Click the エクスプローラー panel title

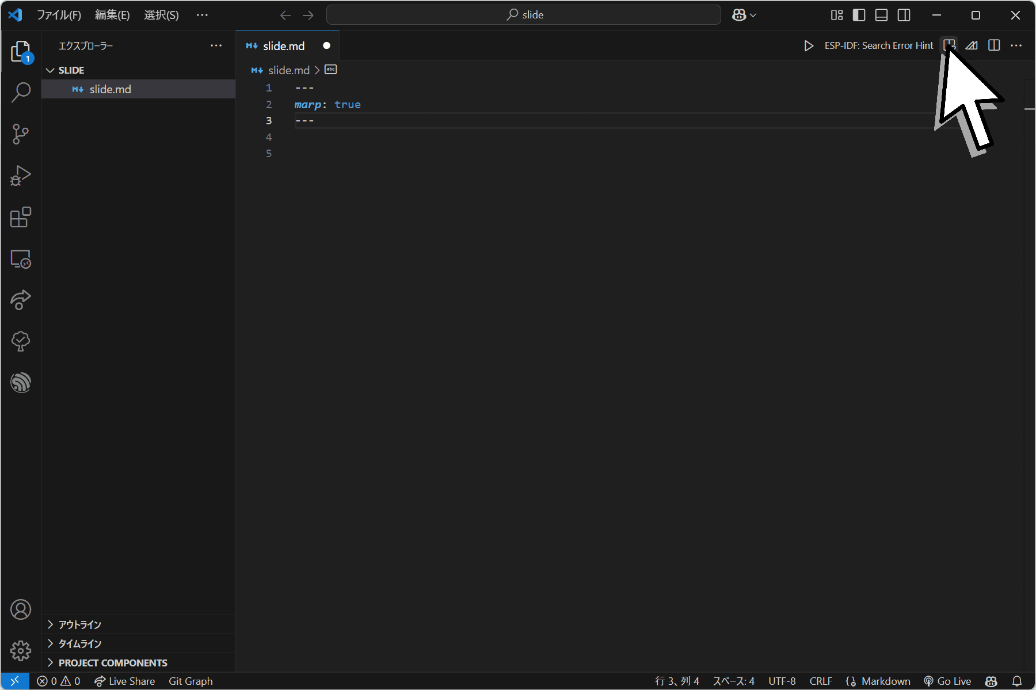click(86, 45)
